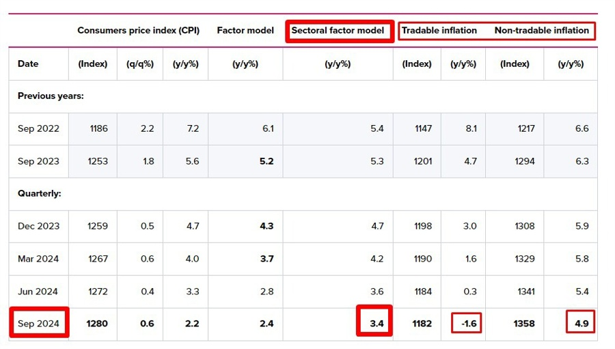Click the Previous years section label

(x=51, y=96)
